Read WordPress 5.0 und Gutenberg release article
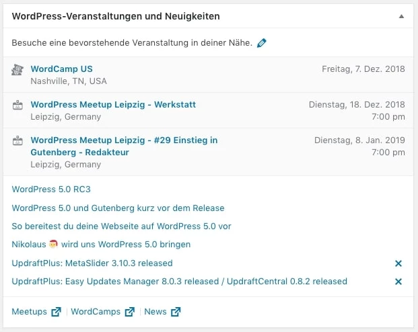This screenshot has width=418, height=332. pos(118,208)
